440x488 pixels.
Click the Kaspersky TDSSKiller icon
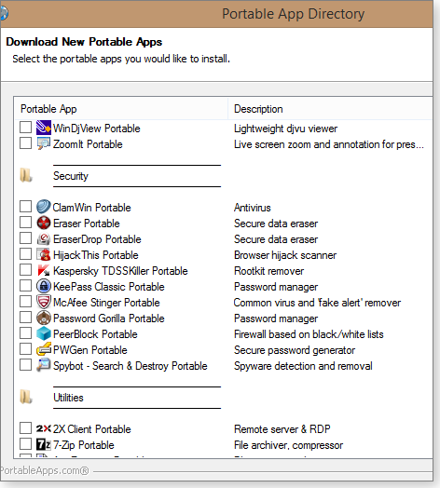coord(44,270)
